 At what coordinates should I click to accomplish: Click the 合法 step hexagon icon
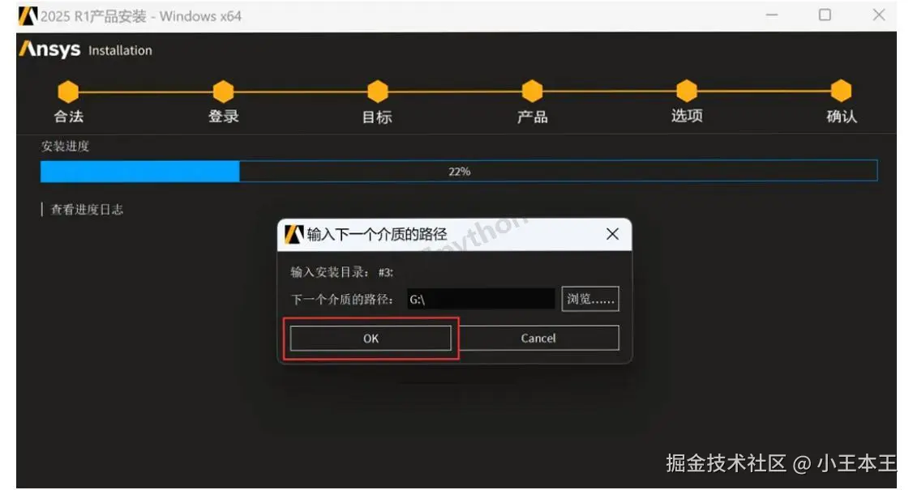coord(69,92)
